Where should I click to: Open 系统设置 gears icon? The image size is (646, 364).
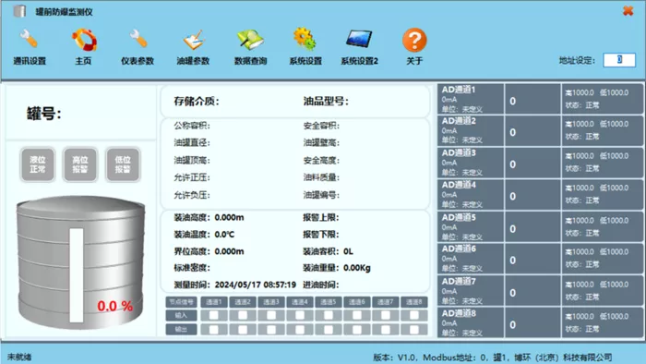[305, 39]
